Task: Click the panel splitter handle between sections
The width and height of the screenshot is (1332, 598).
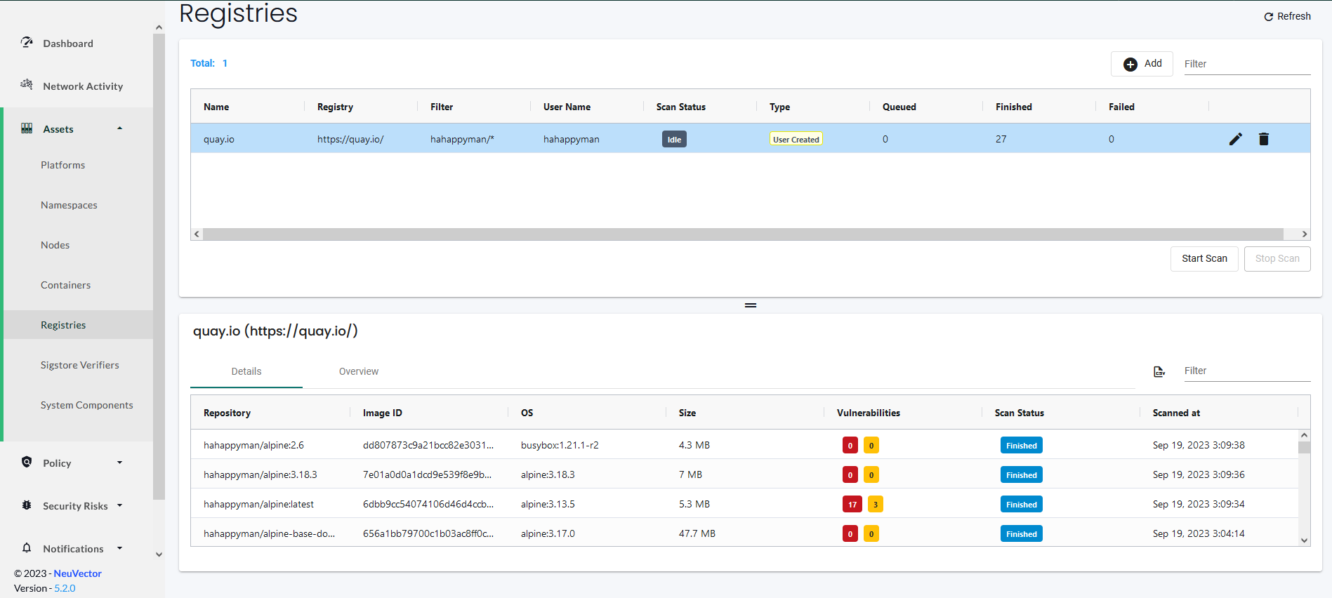Action: point(751,305)
